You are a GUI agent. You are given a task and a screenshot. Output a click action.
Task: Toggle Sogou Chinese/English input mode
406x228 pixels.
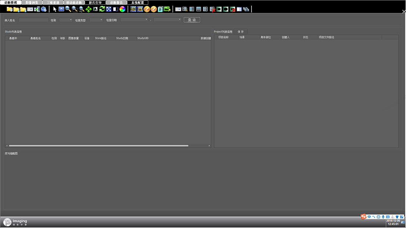point(369,217)
